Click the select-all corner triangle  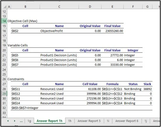click(x=5, y=7)
